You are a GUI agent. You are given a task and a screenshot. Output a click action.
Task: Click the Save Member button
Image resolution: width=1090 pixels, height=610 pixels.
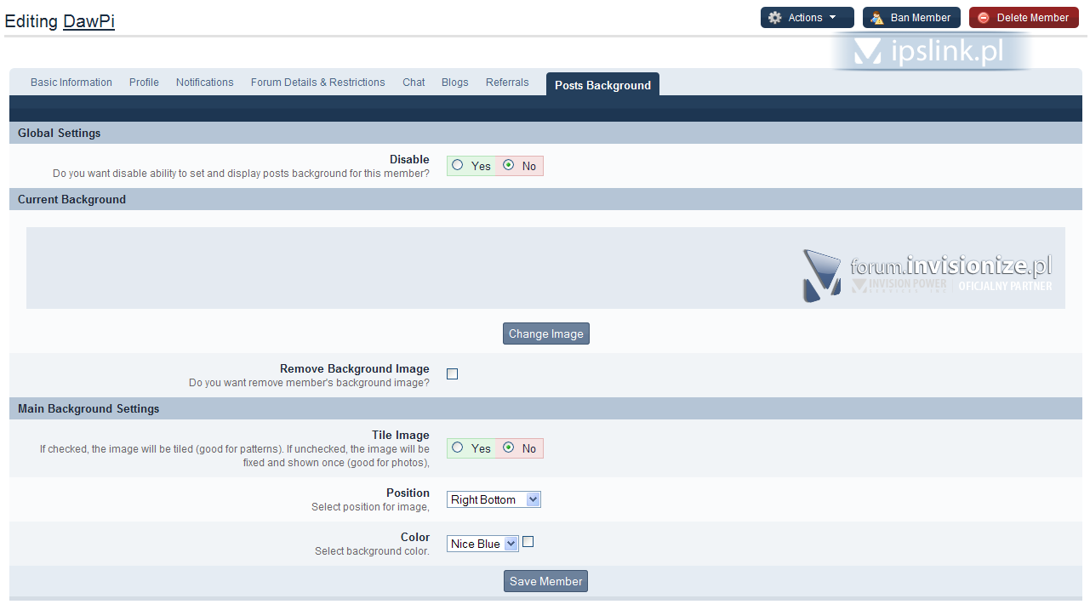pyautogui.click(x=545, y=581)
